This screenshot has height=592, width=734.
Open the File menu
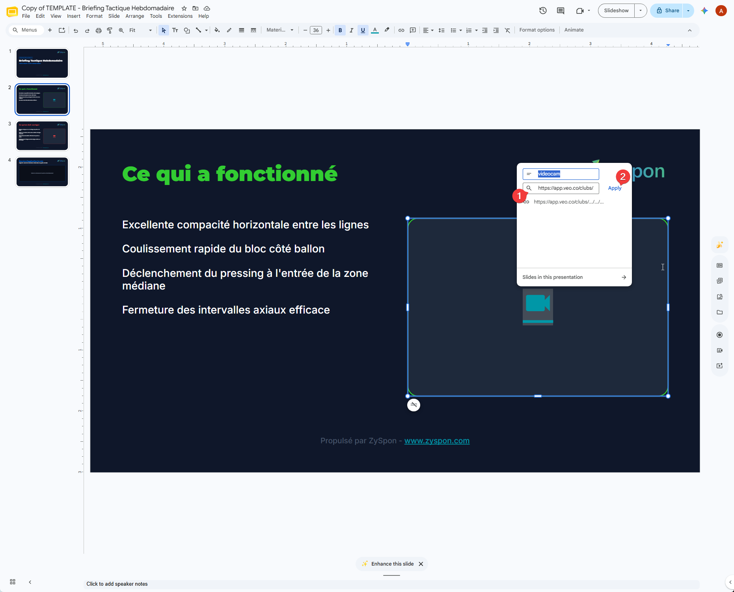(x=26, y=16)
